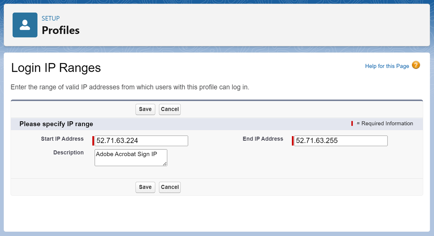Click the Please specify IP range header
The width and height of the screenshot is (434, 236).
click(x=56, y=124)
